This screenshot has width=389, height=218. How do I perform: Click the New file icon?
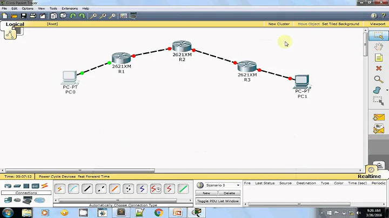click(5, 16)
